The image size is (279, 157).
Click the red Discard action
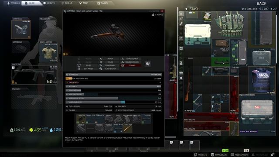click(131, 65)
